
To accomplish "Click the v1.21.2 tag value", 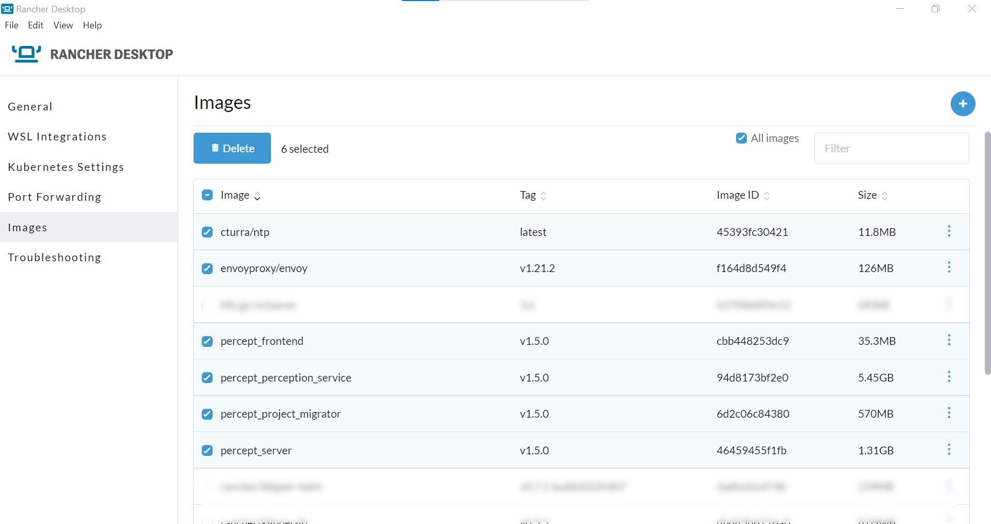I will [x=537, y=268].
